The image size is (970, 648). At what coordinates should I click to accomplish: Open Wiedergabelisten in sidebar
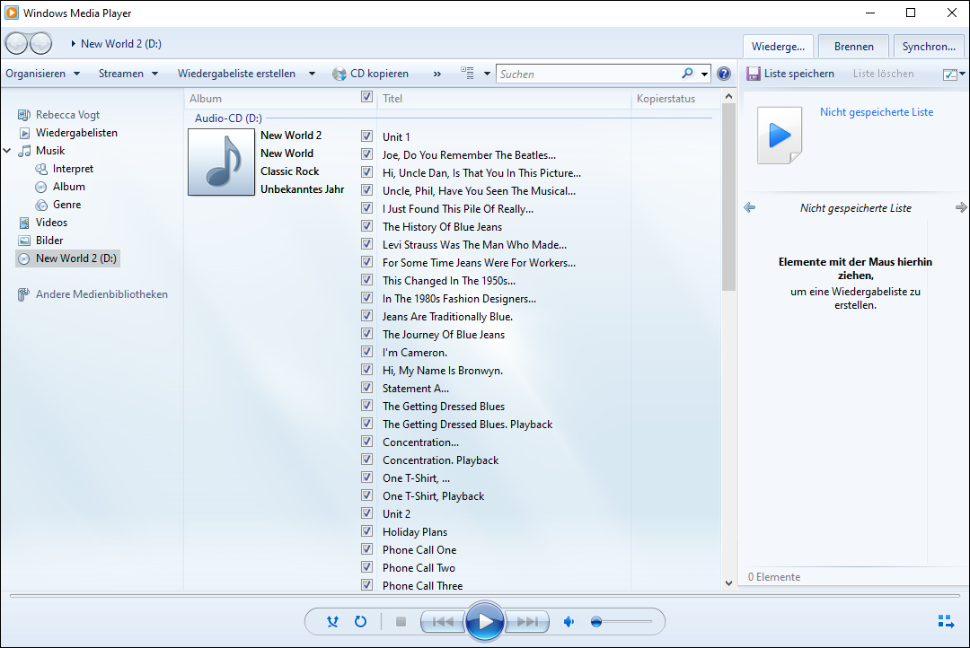point(76,133)
